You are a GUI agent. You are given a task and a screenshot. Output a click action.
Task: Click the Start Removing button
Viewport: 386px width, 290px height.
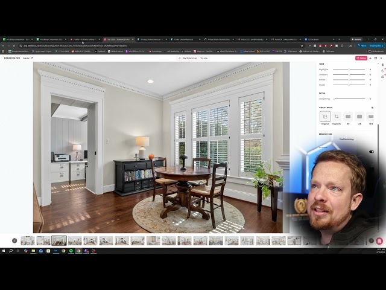(x=346, y=140)
